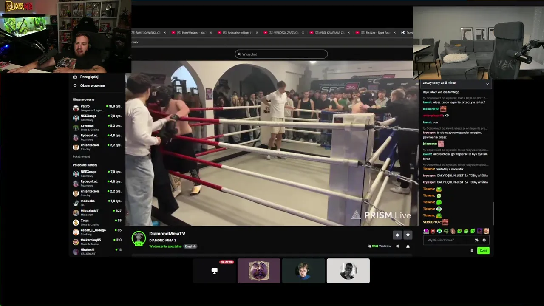Select the purple mask participant thumbnail
This screenshot has height=306, width=544.
(x=259, y=271)
